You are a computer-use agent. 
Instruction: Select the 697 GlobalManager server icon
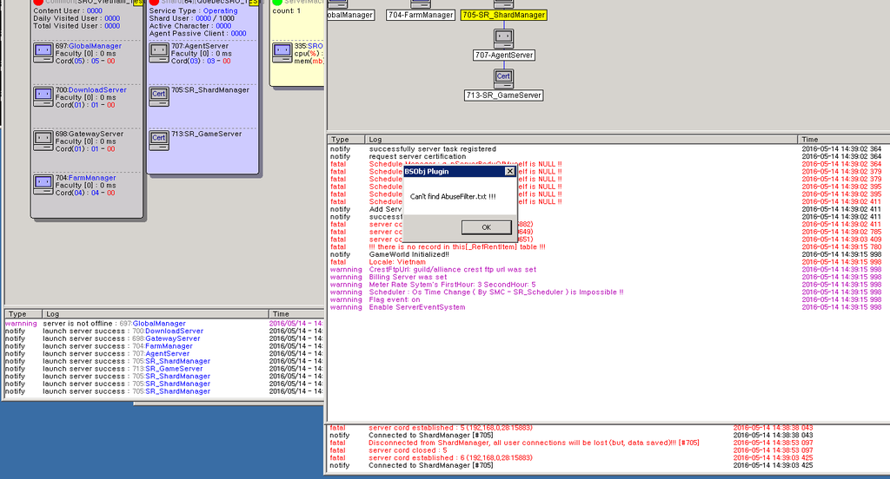pyautogui.click(x=43, y=52)
